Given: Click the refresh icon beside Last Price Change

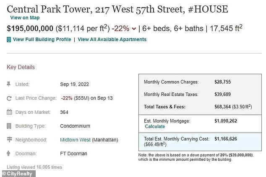Looking at the screenshot, I should click(x=9, y=98).
